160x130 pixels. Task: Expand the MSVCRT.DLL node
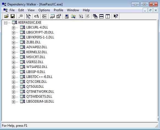click(x=13, y=57)
